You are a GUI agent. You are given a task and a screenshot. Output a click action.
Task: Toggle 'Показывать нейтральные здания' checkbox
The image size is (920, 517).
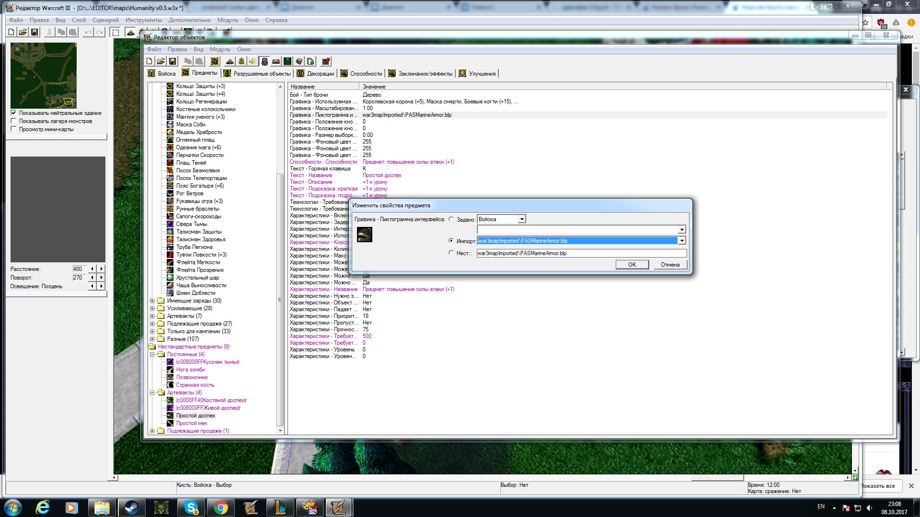tap(13, 113)
